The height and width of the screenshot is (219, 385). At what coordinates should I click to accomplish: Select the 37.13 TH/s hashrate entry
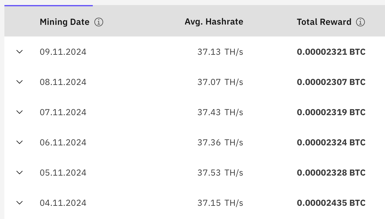click(220, 52)
